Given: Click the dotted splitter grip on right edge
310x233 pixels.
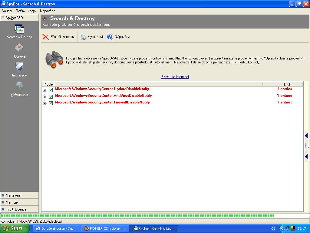Looking at the screenshot, I should point(306,147).
